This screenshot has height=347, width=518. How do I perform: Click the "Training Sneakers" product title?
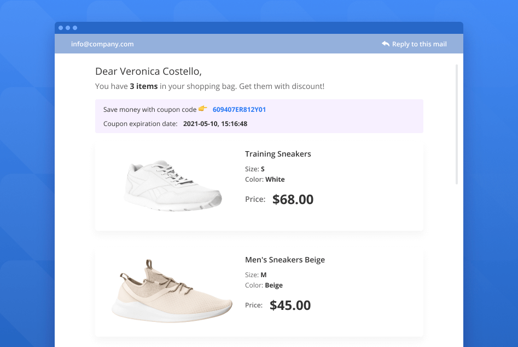(278, 154)
